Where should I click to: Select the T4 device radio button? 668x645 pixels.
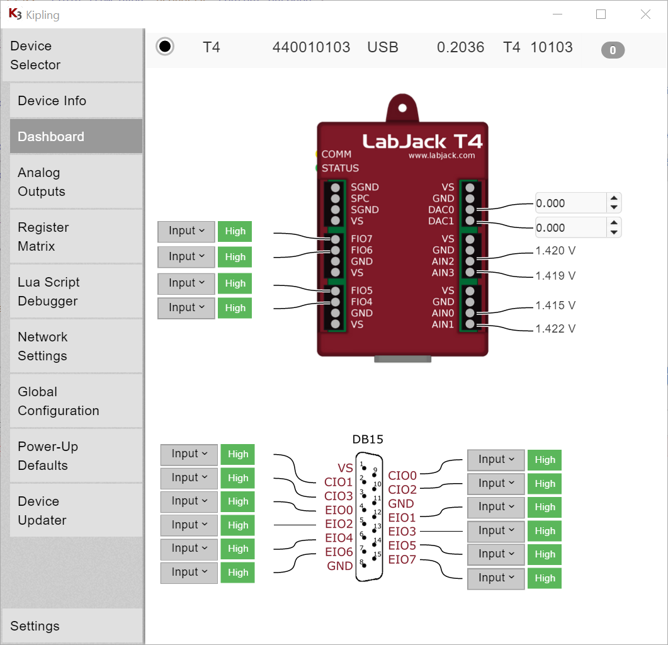[x=165, y=47]
